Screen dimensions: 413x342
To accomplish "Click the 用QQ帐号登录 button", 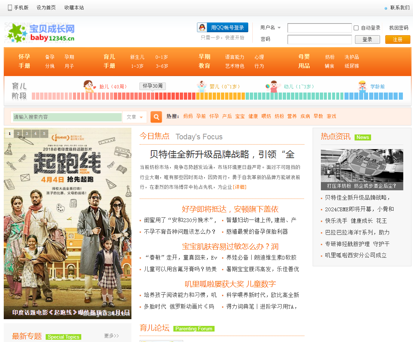I will (x=222, y=27).
